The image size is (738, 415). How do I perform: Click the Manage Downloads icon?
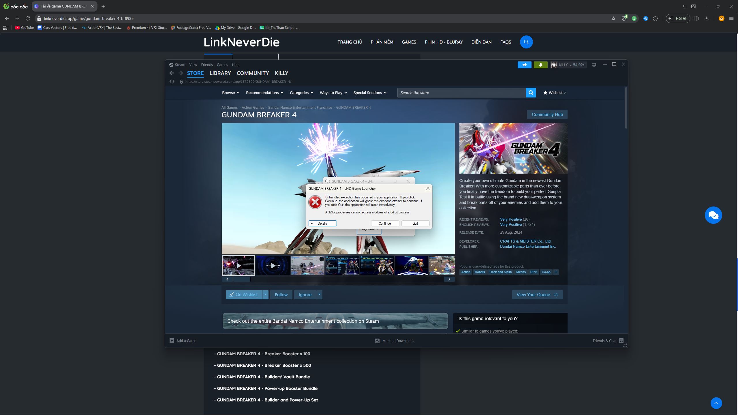[377, 341]
